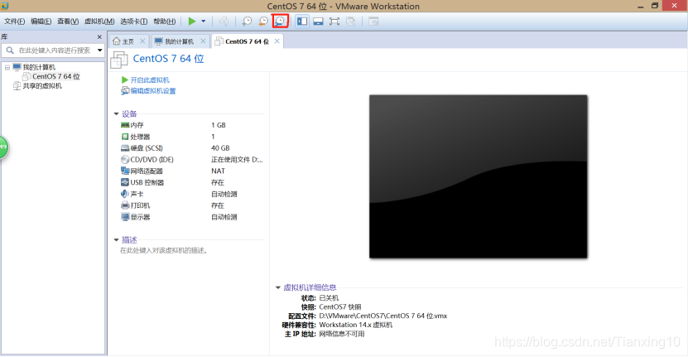Click the 显示器 display device icon

[x=125, y=217]
